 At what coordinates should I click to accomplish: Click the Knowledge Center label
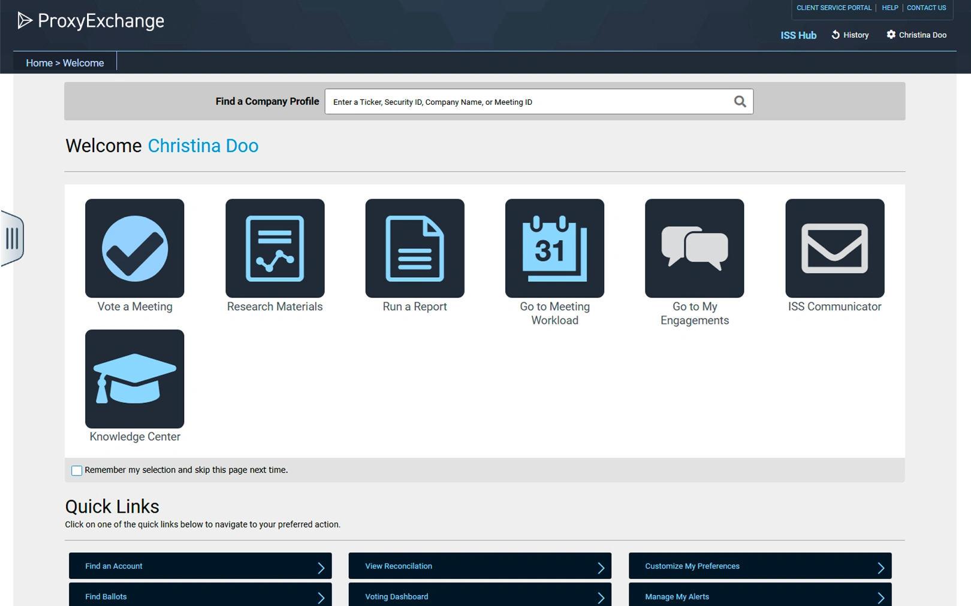(x=135, y=437)
